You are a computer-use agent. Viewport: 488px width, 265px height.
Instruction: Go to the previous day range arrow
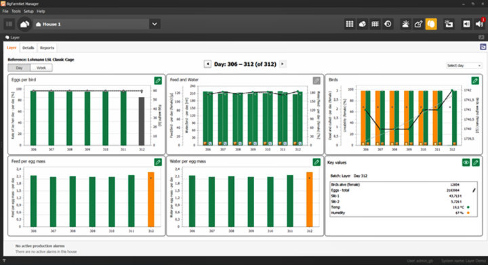pyautogui.click(x=207, y=64)
